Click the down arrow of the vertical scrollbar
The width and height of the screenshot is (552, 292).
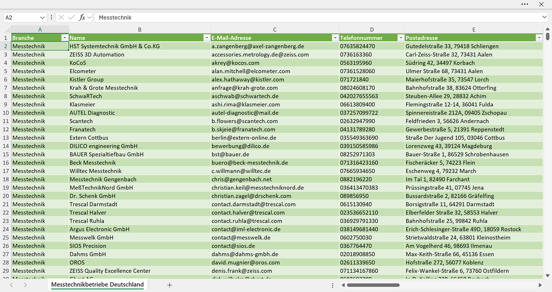548,276
